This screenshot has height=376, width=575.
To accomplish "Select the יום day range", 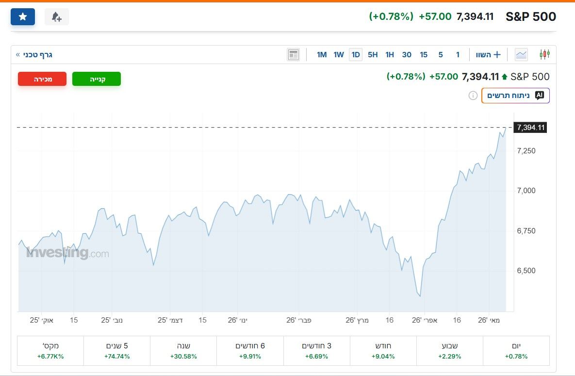I will tap(516, 351).
